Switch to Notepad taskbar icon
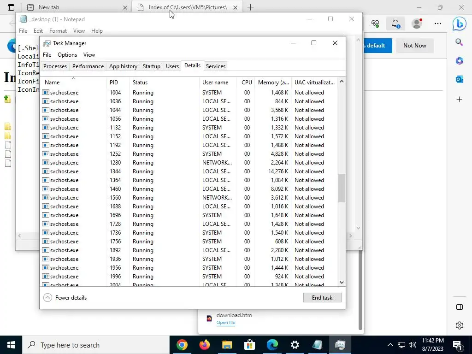This screenshot has height=354, width=472. tap(317, 345)
